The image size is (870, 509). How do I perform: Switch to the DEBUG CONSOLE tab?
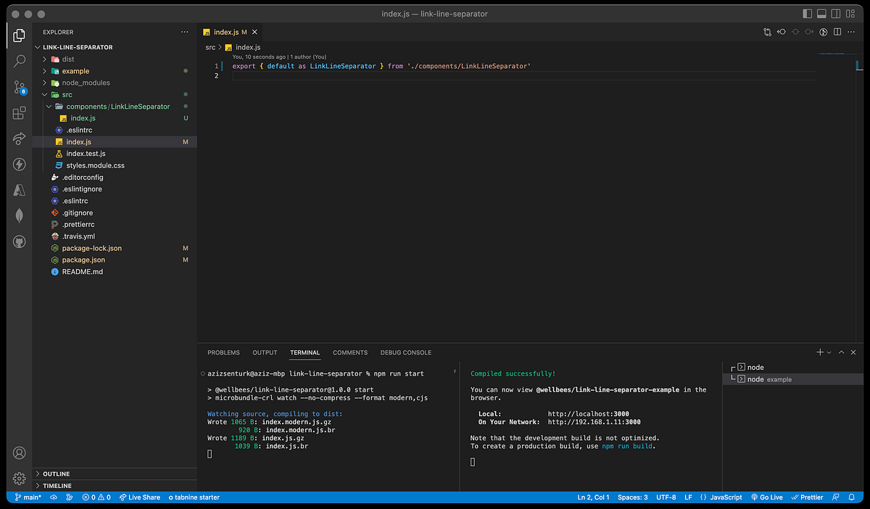405,353
